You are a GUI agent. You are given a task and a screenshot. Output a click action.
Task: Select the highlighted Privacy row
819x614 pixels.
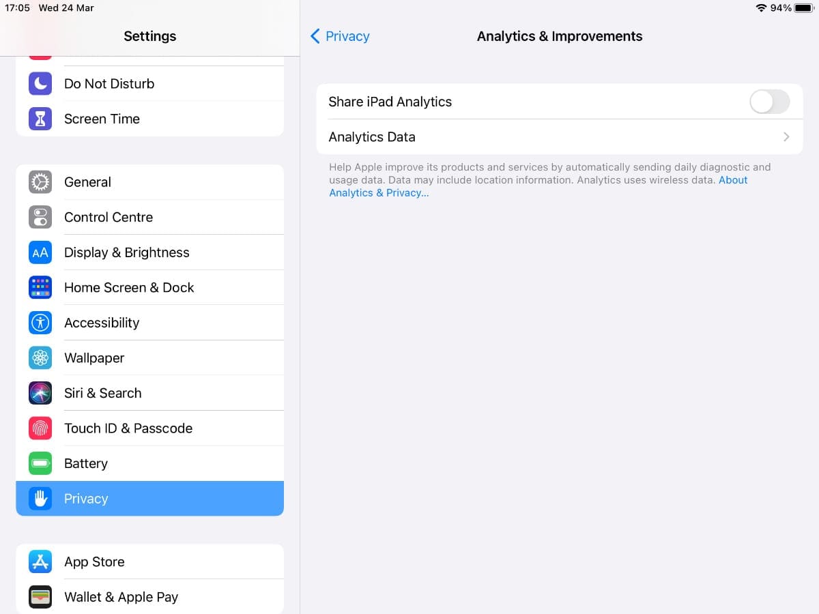point(149,499)
